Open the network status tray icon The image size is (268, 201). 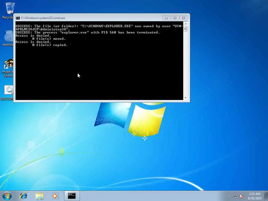coord(235,196)
